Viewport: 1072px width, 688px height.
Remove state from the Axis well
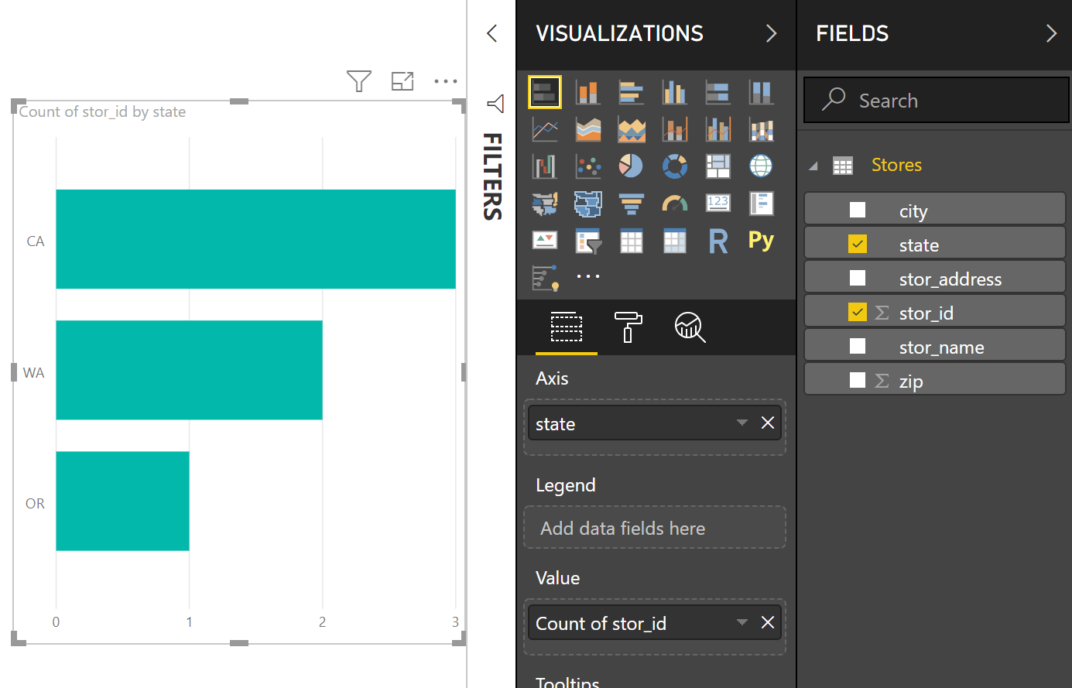point(767,423)
